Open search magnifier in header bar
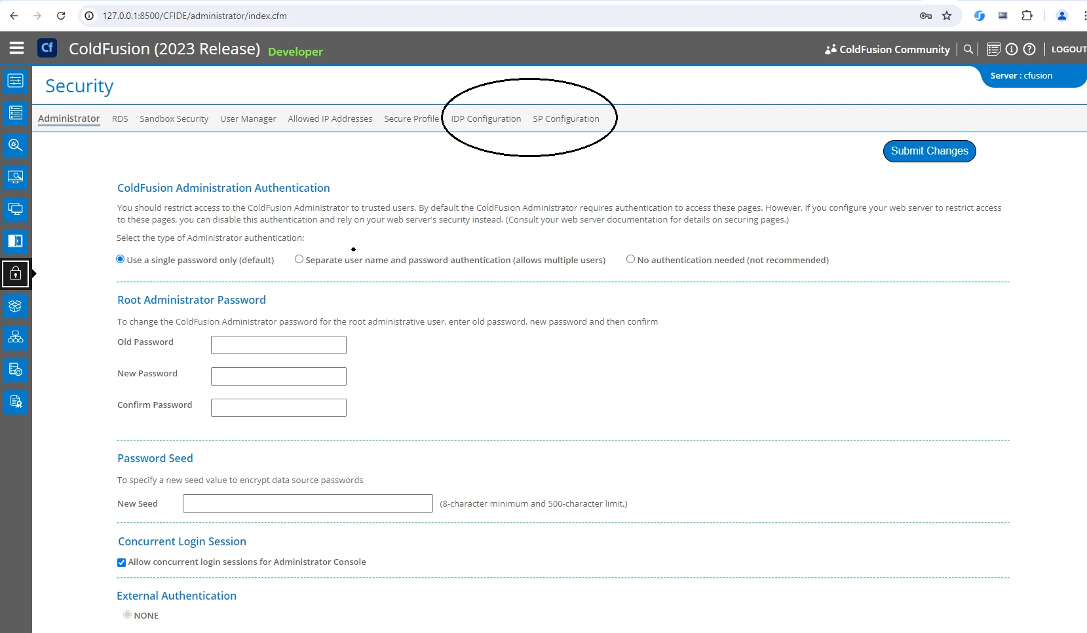This screenshot has height=633, width=1087. [x=968, y=49]
